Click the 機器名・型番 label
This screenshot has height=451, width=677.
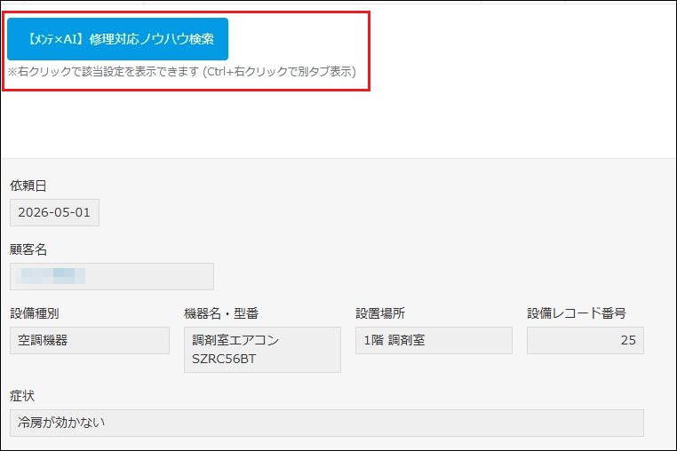[221, 313]
